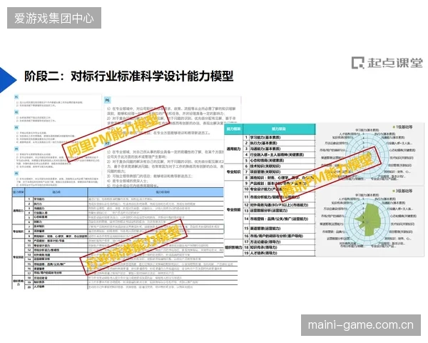
Task: Select row 19 人才培养(领导力)
Action: 279,253
